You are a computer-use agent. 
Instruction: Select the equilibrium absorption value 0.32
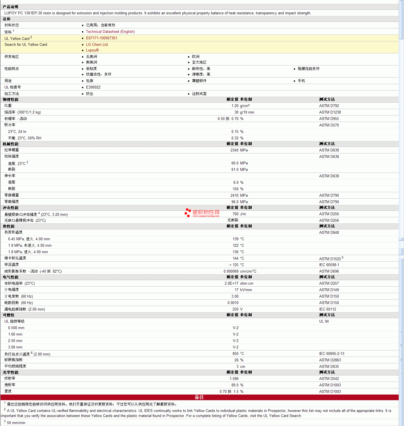tap(235, 138)
